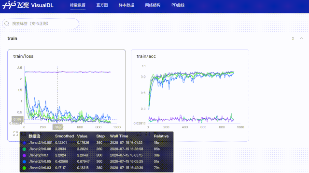
Task: Click the train section header label
Action: (x=12, y=38)
